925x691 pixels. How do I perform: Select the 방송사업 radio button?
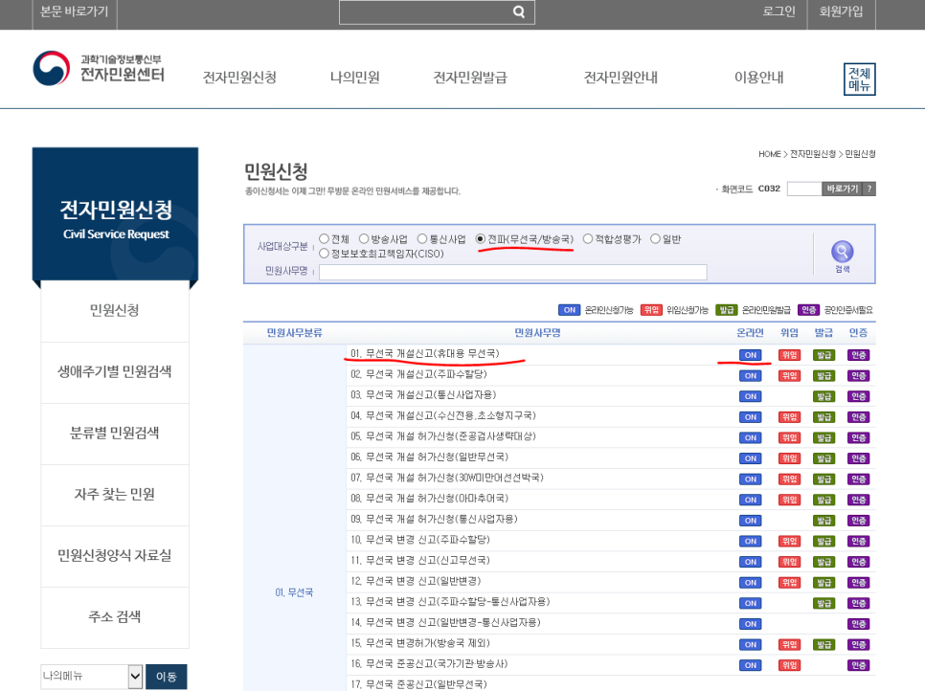(x=364, y=238)
